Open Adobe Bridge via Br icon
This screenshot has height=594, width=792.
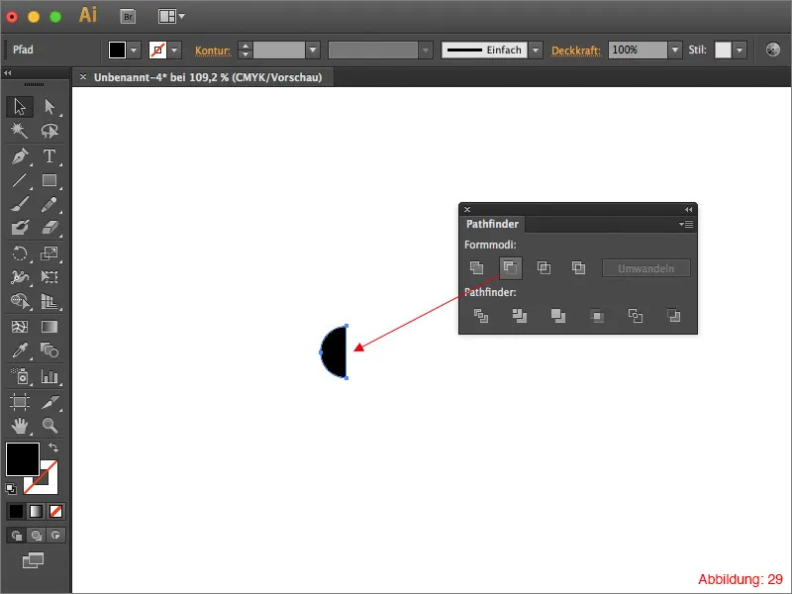(129, 17)
